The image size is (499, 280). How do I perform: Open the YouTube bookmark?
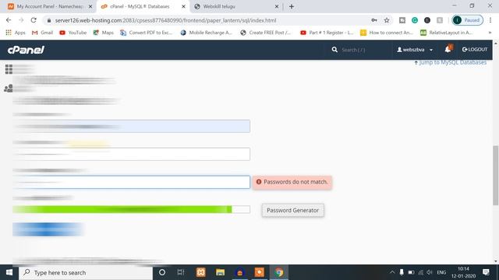click(x=73, y=33)
